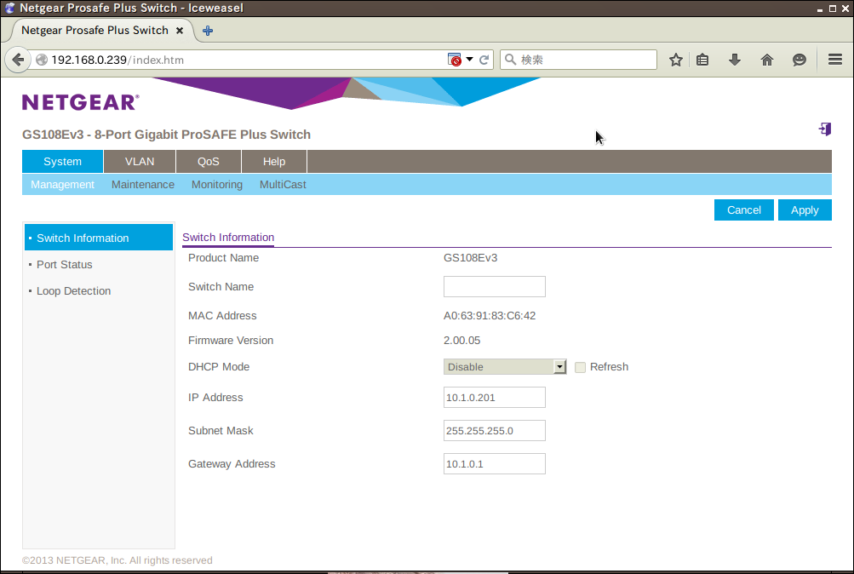854x574 pixels.
Task: Open the Maintenance submenu
Action: tap(143, 185)
